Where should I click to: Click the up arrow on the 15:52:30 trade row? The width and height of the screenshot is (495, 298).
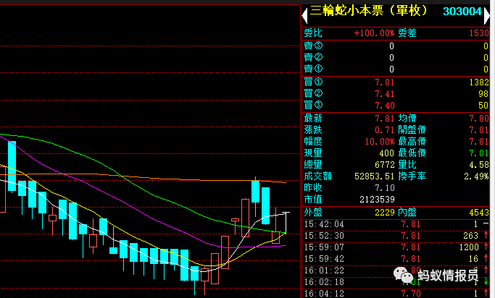point(486,235)
